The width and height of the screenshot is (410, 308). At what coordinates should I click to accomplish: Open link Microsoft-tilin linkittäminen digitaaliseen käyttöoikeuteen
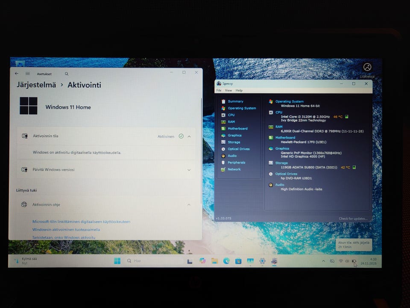[x=81, y=222]
